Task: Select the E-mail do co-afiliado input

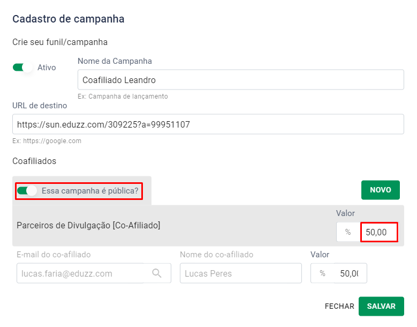Action: (80, 273)
